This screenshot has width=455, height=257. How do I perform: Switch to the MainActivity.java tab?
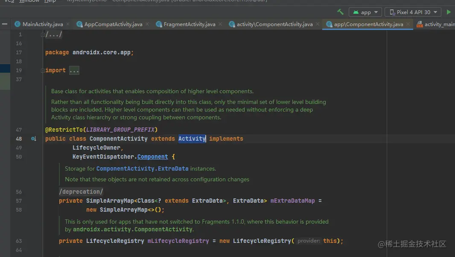[43, 24]
